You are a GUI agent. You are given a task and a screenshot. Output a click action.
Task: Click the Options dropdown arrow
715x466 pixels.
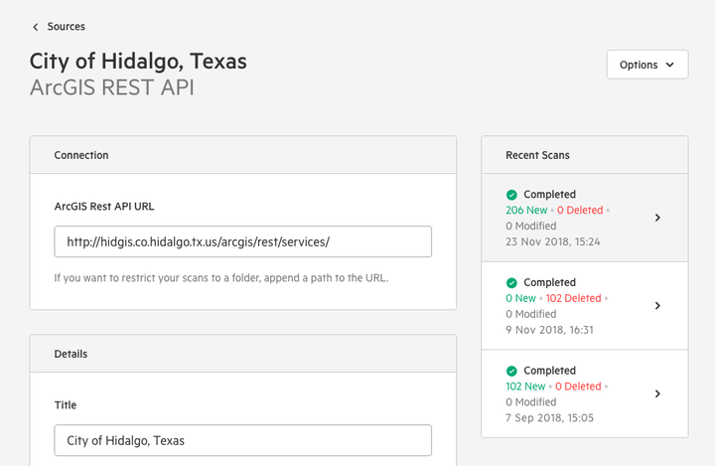click(669, 65)
